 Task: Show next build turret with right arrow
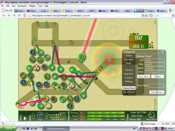pos(46,116)
